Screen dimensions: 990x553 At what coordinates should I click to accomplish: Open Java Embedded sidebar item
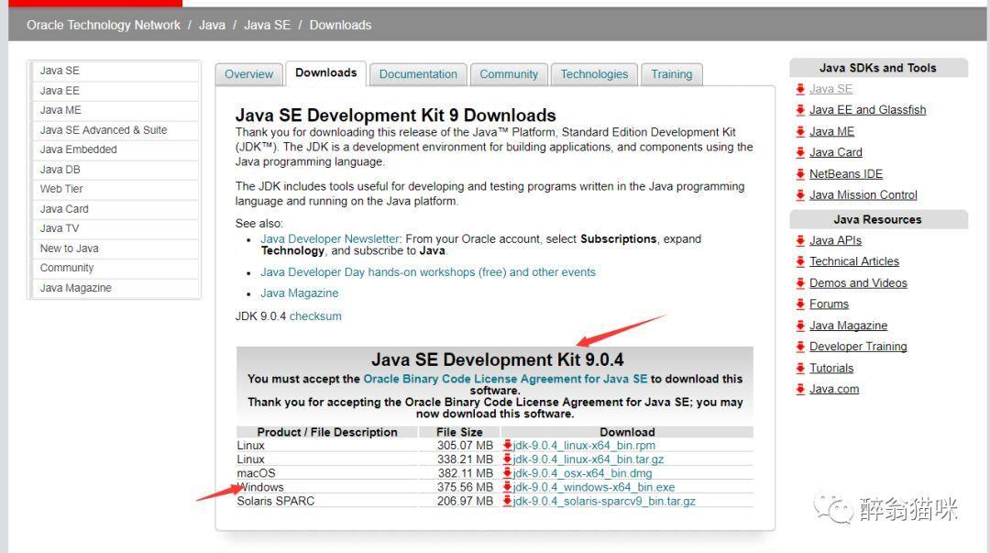(x=115, y=149)
